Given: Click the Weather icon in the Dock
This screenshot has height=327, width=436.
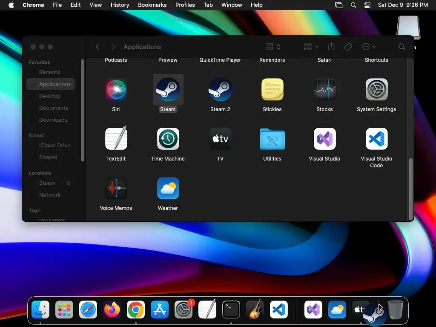Looking at the screenshot, I should click(x=337, y=310).
